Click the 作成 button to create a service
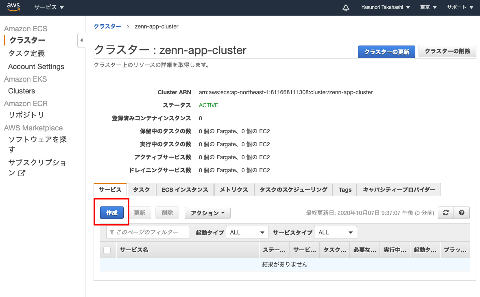Viewport: 480px width, 297px height. click(x=111, y=212)
